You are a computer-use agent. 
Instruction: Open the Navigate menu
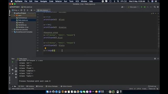coord(44,1)
